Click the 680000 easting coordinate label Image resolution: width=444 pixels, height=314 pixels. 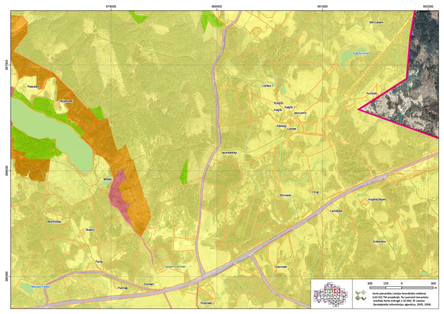(216, 6)
